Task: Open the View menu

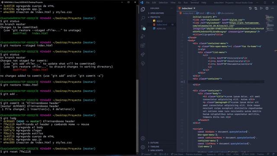Action: tap(173, 3)
